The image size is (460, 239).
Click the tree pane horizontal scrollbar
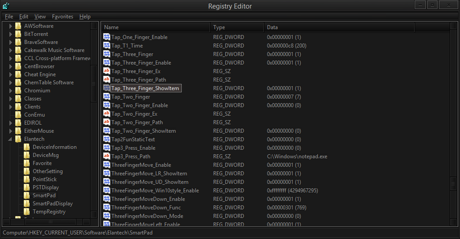[49, 222]
